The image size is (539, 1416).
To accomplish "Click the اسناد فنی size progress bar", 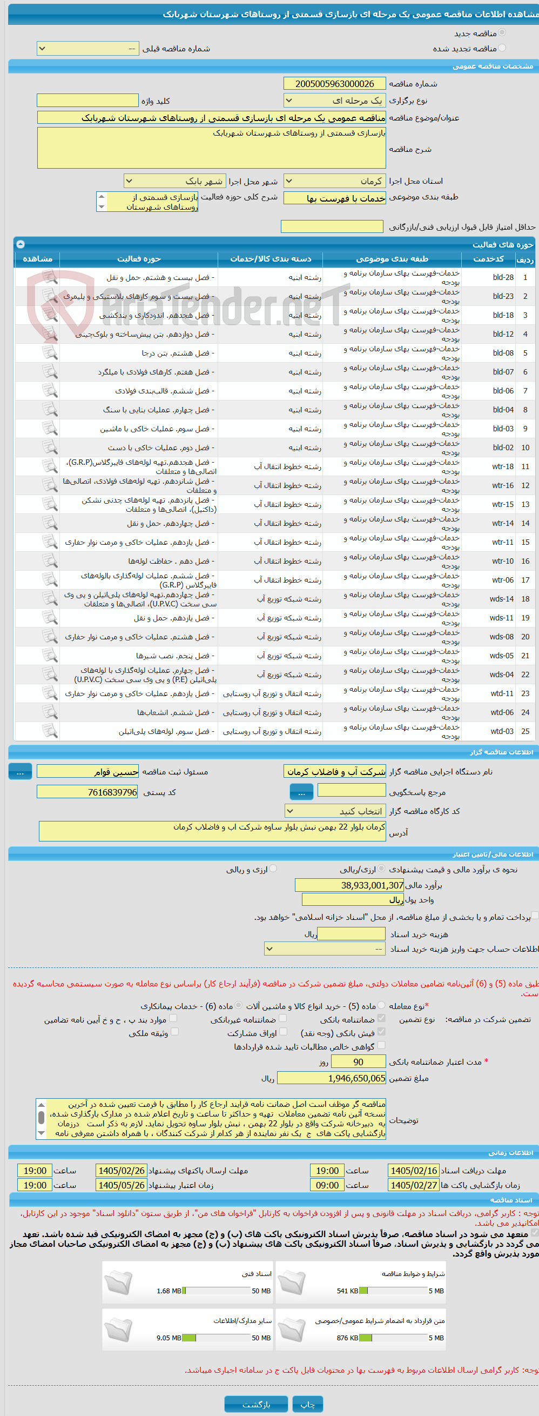I will [x=217, y=1291].
